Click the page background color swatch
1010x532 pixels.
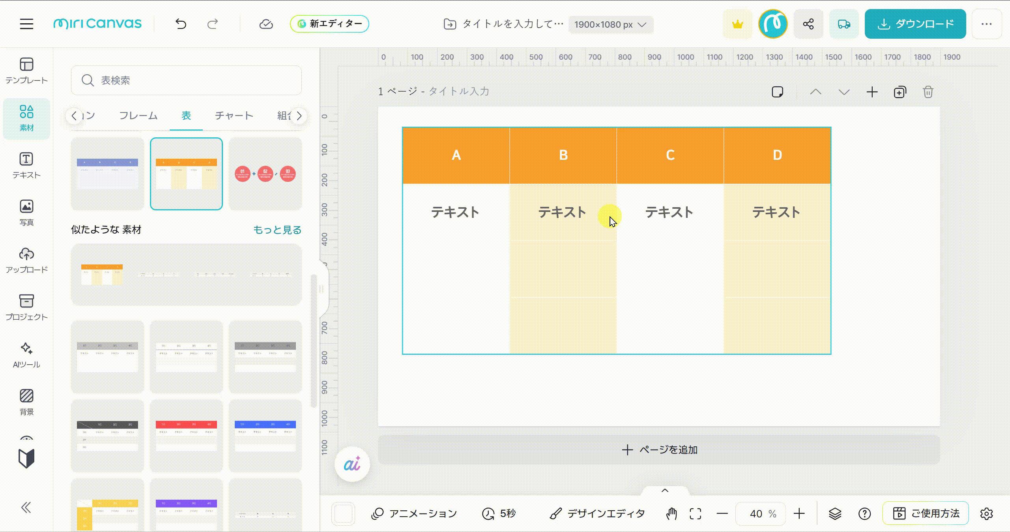click(343, 513)
